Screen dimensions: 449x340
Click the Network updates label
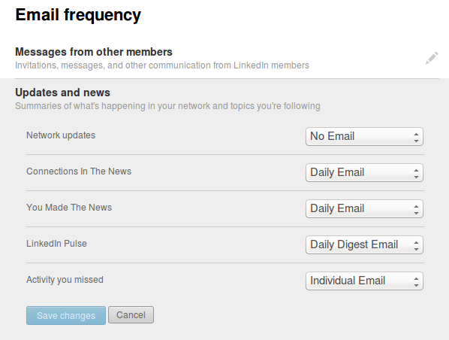point(61,135)
